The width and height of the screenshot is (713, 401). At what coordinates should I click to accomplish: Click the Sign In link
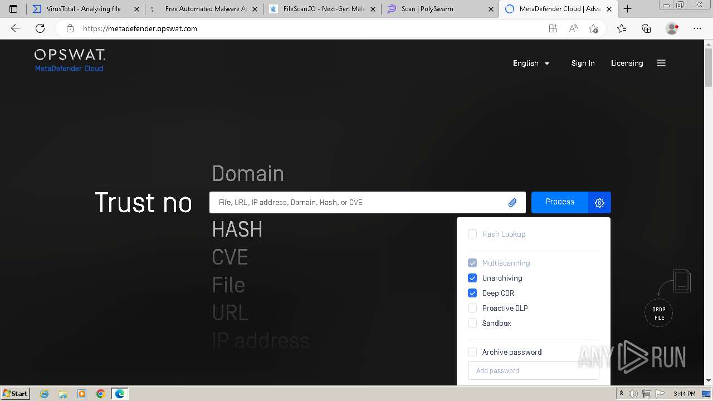click(x=583, y=63)
